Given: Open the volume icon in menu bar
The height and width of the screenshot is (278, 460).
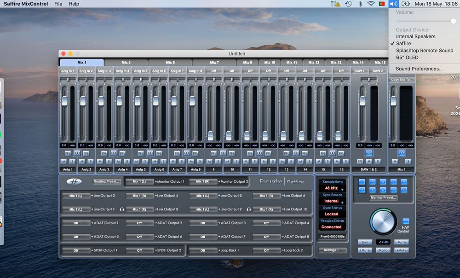Looking at the screenshot, I should click(x=393, y=4).
